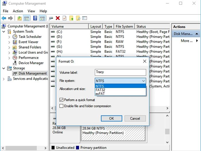Collapse the System Tools tree node

3,32
